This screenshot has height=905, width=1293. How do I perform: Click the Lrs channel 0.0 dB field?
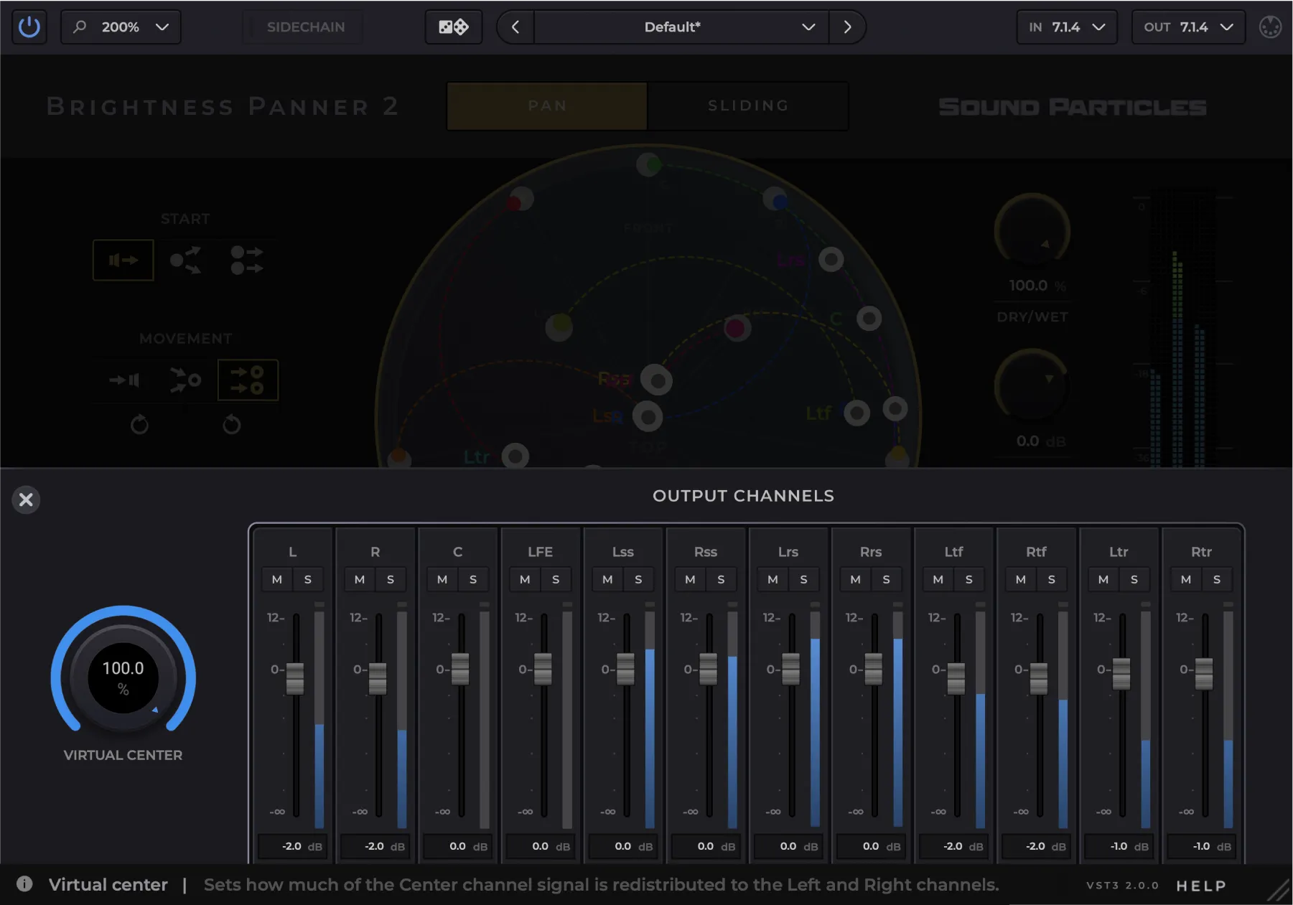click(788, 846)
